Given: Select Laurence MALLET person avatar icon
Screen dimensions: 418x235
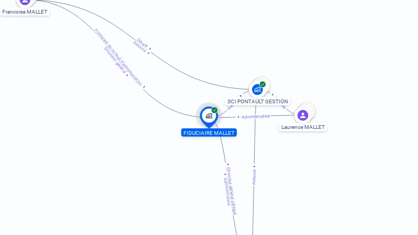Looking at the screenshot, I should click(x=303, y=115).
